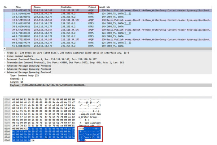Click source 210.110.34.167 in packet 27
This screenshot has width=217, height=145.
[x=43, y=10]
